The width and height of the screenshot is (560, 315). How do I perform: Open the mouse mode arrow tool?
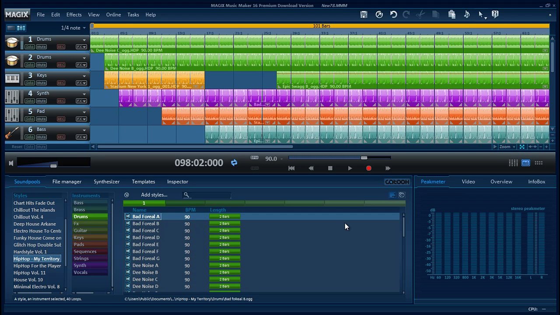(x=481, y=15)
